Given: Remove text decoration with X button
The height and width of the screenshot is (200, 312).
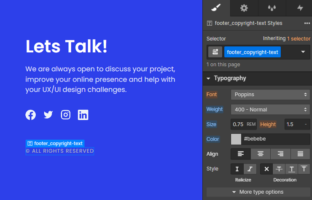Looking at the screenshot, I should click(x=266, y=169).
